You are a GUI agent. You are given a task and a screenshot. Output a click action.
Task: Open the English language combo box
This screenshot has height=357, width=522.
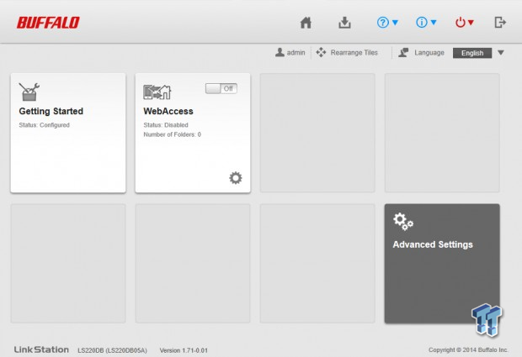coord(472,53)
